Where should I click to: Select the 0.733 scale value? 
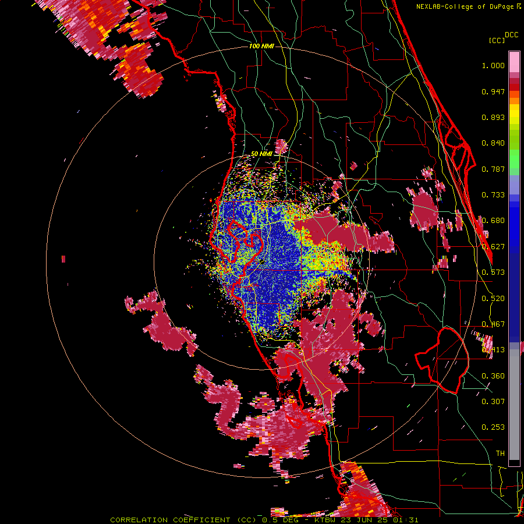click(493, 195)
